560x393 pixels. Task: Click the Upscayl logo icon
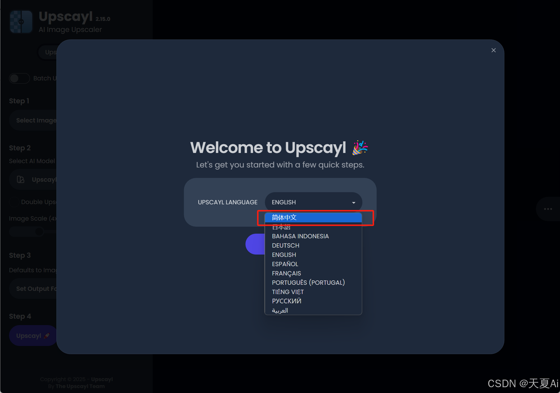21,22
